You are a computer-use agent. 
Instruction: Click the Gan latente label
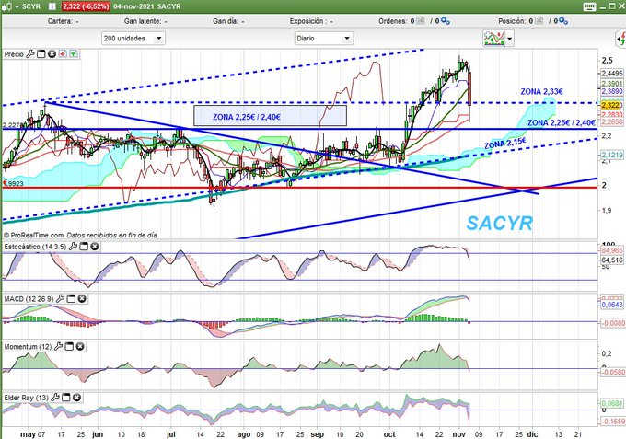[x=143, y=21]
